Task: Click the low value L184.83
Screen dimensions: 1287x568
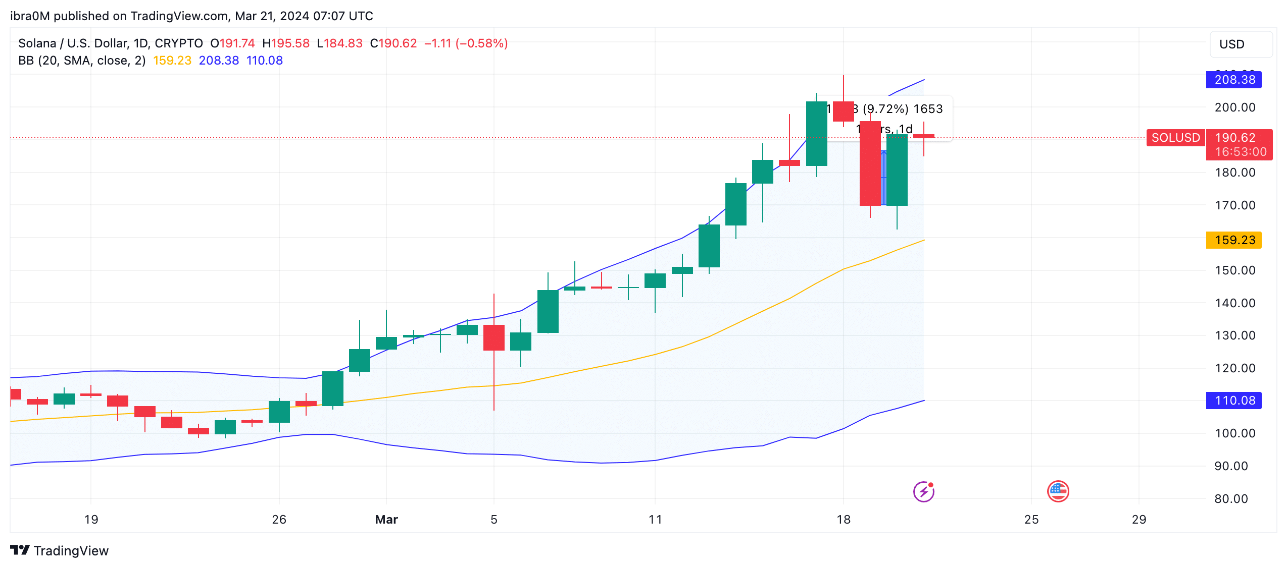Action: point(339,43)
